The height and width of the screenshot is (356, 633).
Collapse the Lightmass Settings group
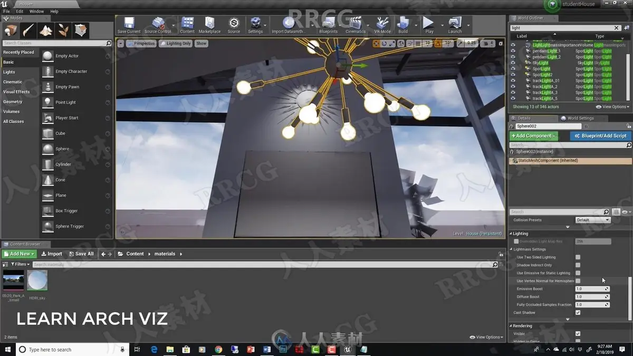[x=511, y=249]
